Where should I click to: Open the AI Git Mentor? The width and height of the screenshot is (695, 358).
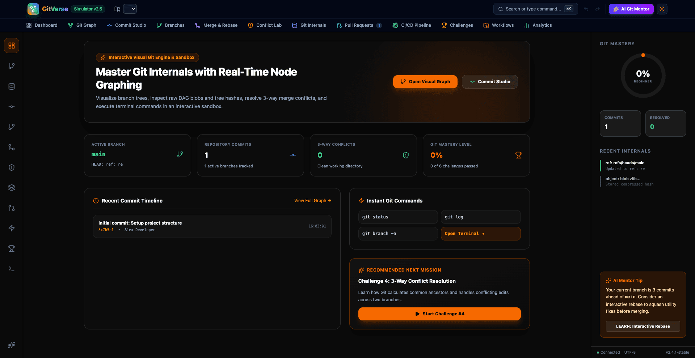click(631, 9)
